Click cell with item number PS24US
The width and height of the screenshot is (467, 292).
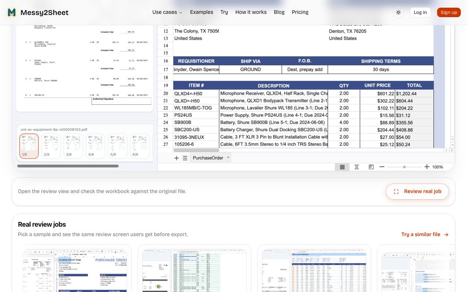pyautogui.click(x=196, y=115)
